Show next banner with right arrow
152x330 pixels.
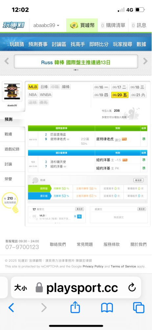tap(145, 61)
